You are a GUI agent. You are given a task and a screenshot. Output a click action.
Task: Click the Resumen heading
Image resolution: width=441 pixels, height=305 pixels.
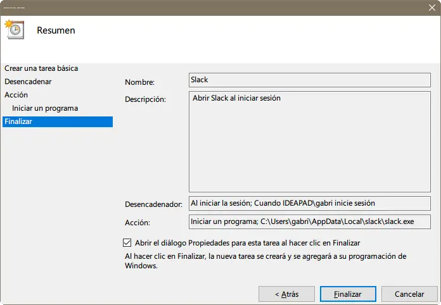click(56, 30)
